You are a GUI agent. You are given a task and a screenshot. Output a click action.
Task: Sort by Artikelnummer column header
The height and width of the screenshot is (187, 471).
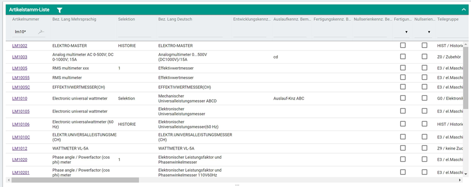[x=25, y=19]
